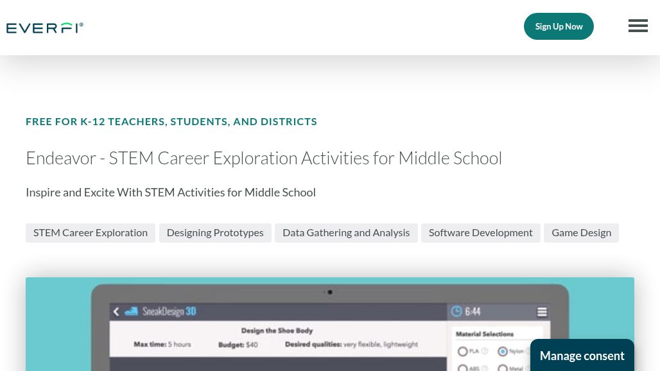
Task: Click the 'Max time: 5 hours' text
Action: point(162,344)
